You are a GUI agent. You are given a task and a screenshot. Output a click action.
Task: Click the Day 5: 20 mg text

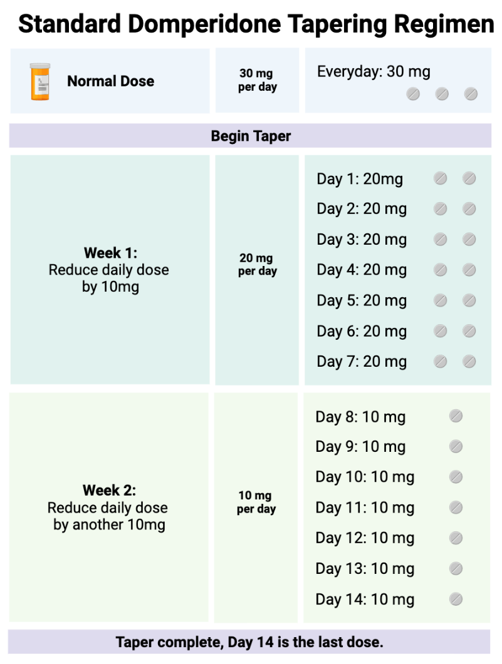tap(362, 300)
